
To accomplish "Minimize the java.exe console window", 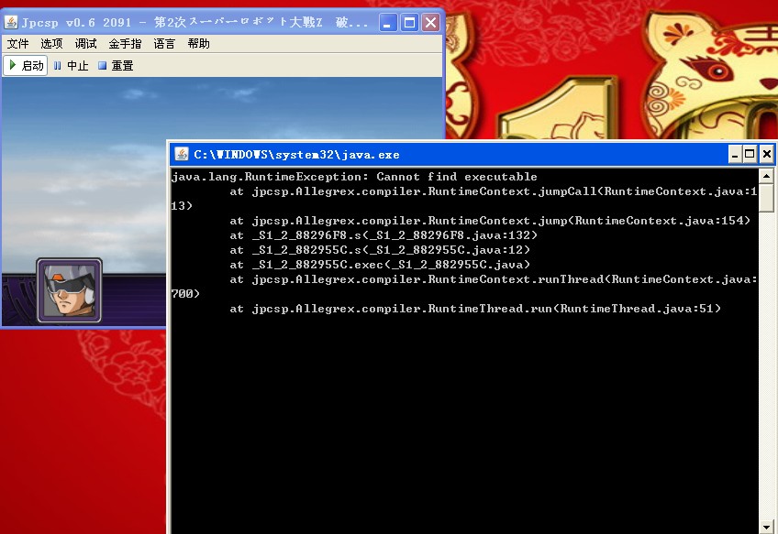I will [x=734, y=155].
